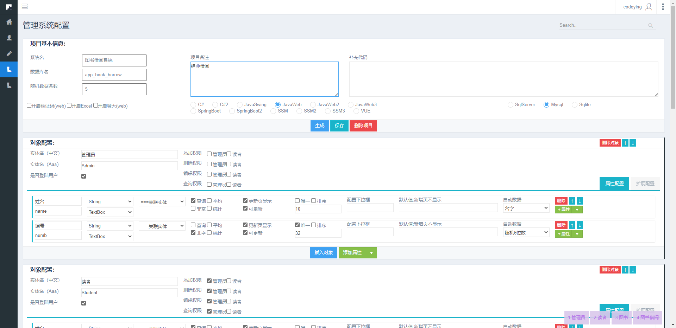Click the codeying user avatar icon
Screen dimensions: 676x328
(649, 7)
